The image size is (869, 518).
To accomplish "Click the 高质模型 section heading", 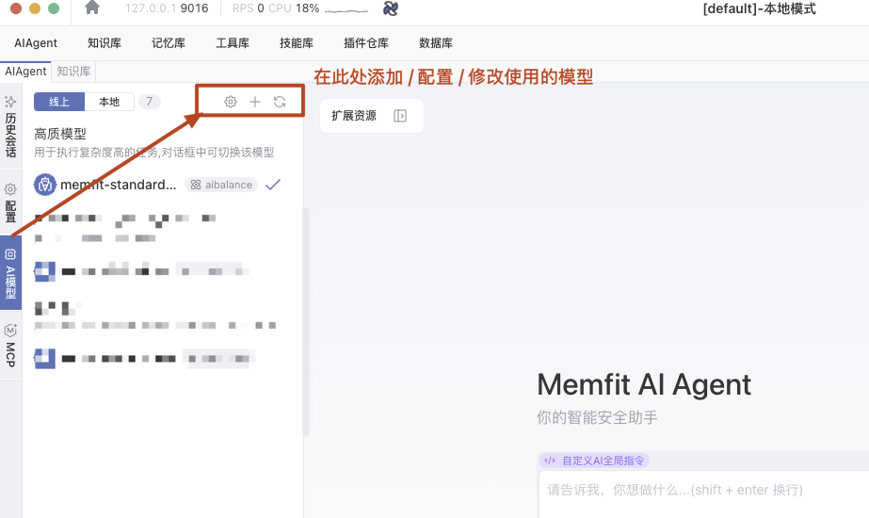I will (60, 134).
